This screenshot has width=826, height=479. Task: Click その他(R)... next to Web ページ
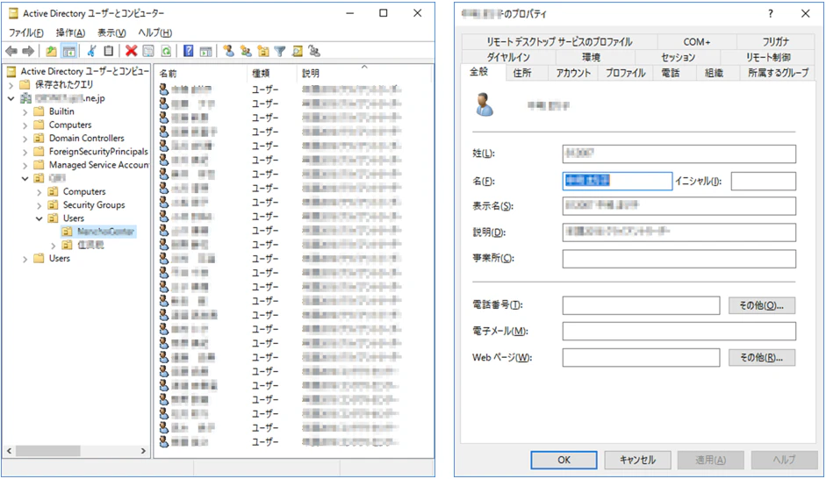pyautogui.click(x=762, y=357)
